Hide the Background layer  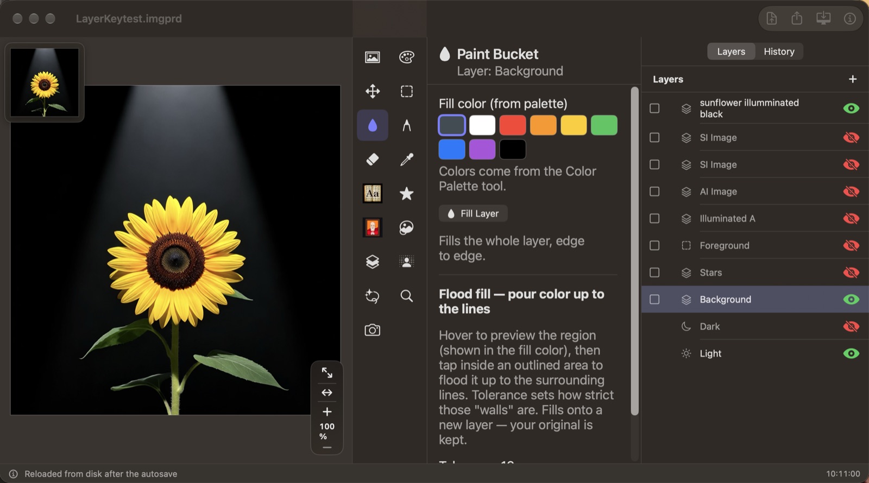[851, 300]
